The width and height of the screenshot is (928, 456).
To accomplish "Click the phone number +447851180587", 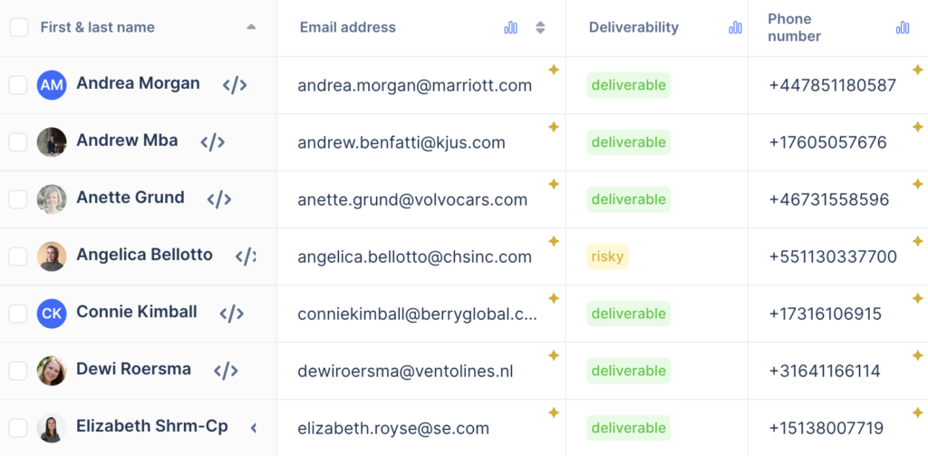I will pos(832,85).
